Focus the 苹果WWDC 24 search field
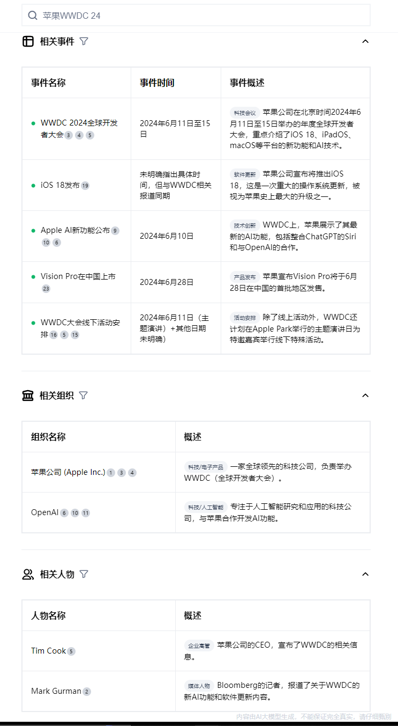Image resolution: width=398 pixels, height=726 pixels. click(196, 16)
